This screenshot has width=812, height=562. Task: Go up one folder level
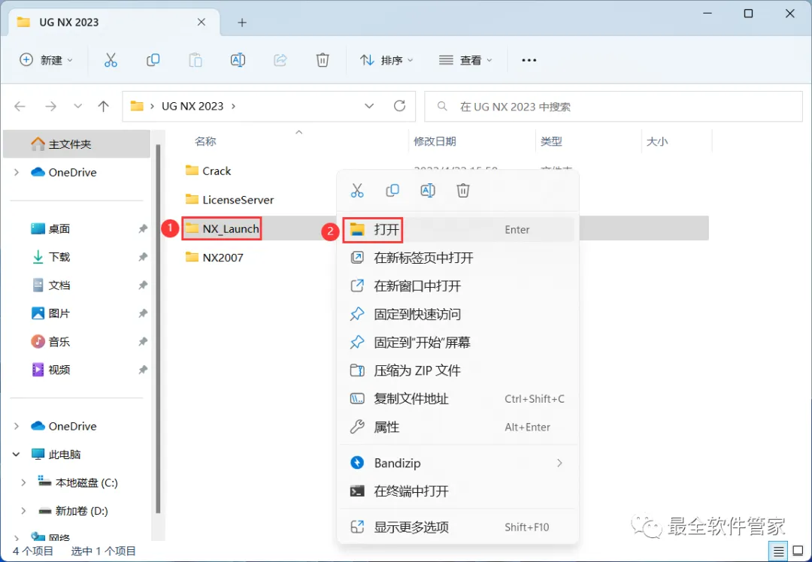[104, 106]
